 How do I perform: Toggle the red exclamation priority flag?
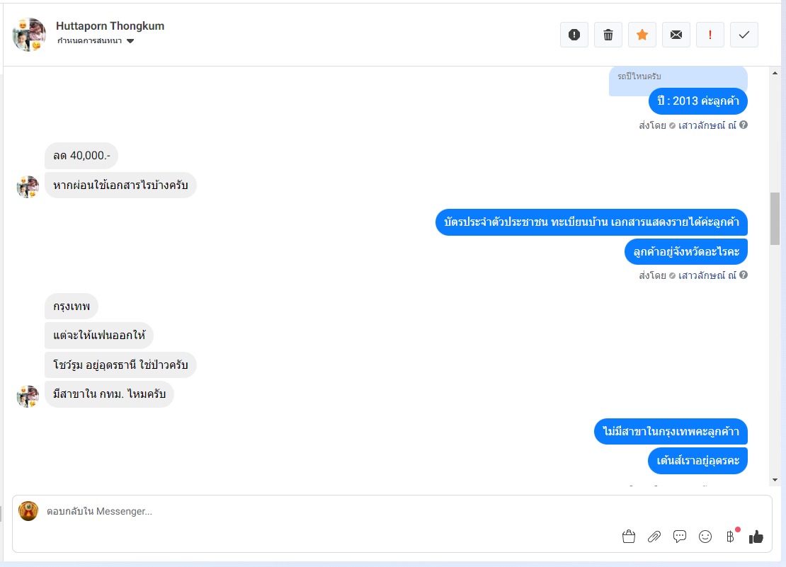pyautogui.click(x=710, y=35)
